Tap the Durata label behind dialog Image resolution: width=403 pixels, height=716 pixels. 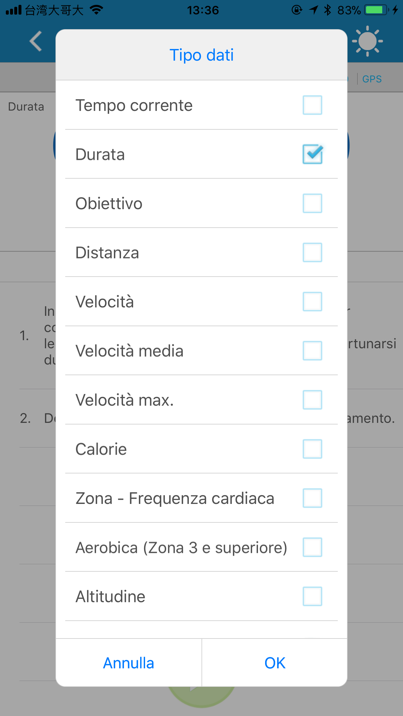coord(26,107)
